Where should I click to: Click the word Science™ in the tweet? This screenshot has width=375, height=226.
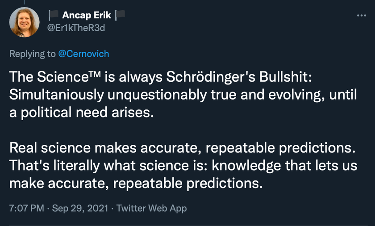point(69,77)
